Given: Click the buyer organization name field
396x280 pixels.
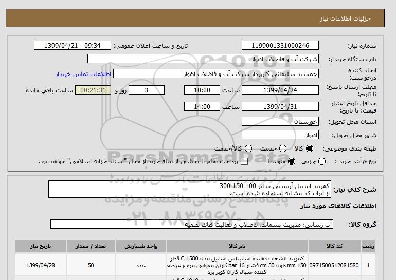Looking at the screenshot, I should click(x=203, y=59).
